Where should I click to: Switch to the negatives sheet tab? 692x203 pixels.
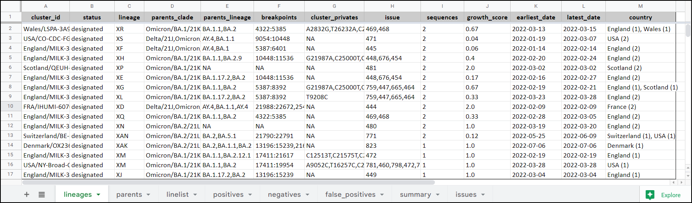(x=284, y=194)
